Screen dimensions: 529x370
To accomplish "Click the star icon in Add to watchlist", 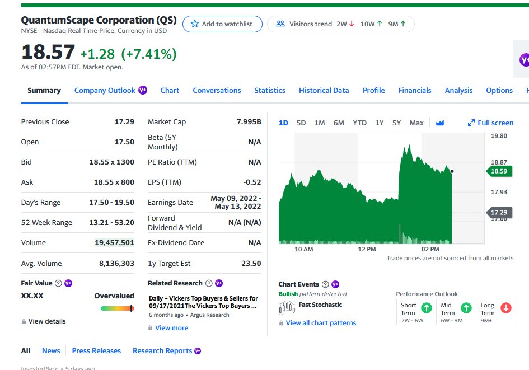I will pyautogui.click(x=195, y=24).
